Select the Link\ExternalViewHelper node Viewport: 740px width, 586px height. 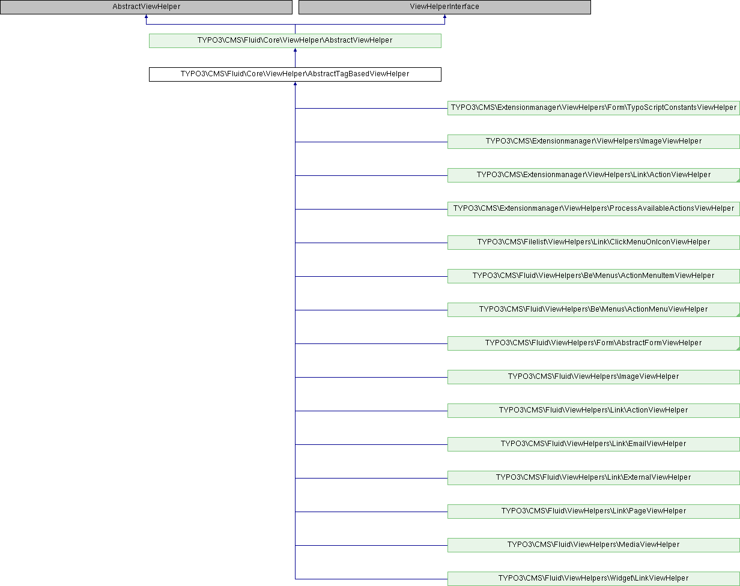pyautogui.click(x=593, y=478)
